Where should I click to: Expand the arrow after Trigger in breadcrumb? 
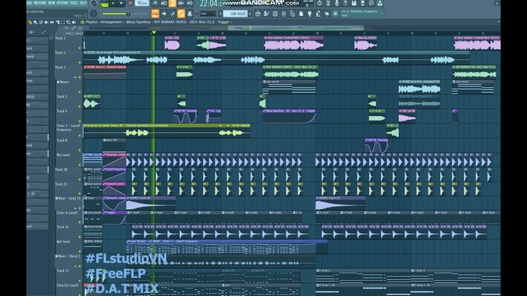click(x=231, y=22)
